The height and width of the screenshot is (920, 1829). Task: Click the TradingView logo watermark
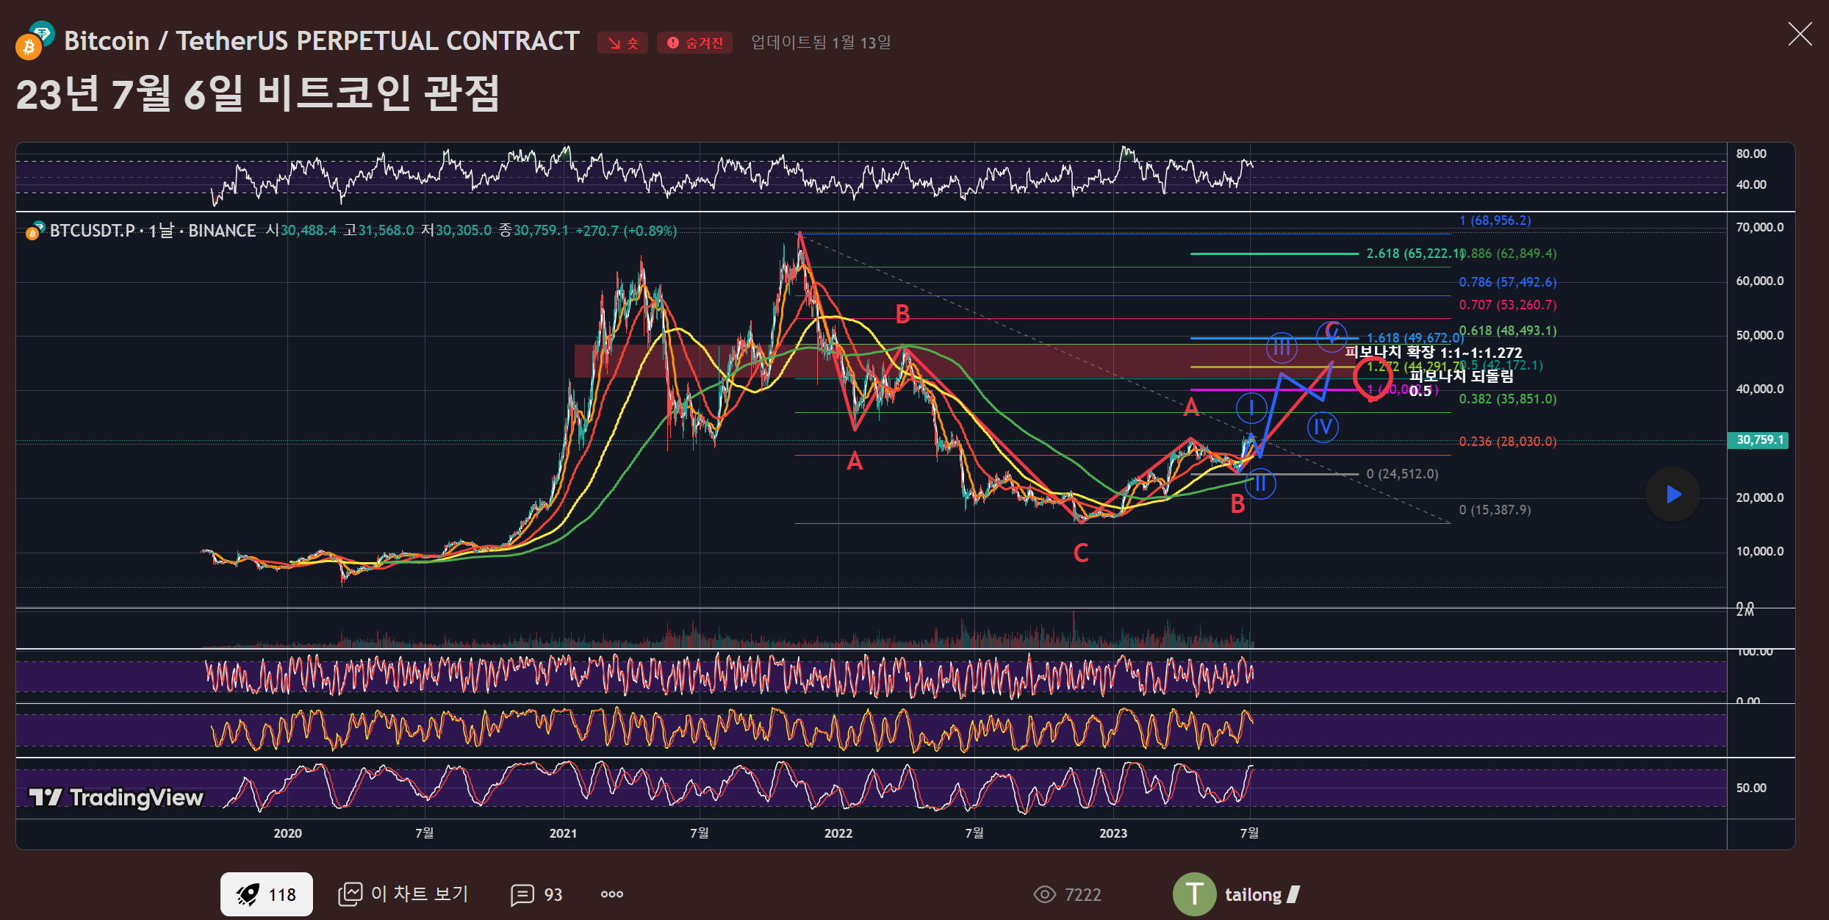click(x=116, y=797)
